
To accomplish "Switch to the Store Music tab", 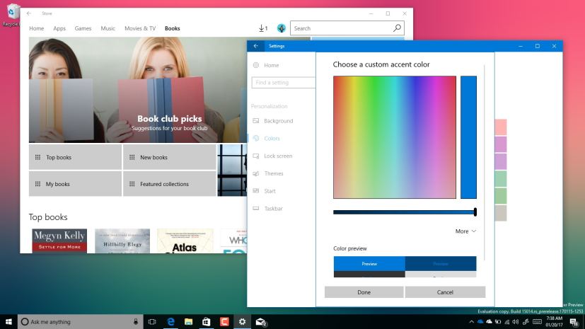I will point(108,28).
